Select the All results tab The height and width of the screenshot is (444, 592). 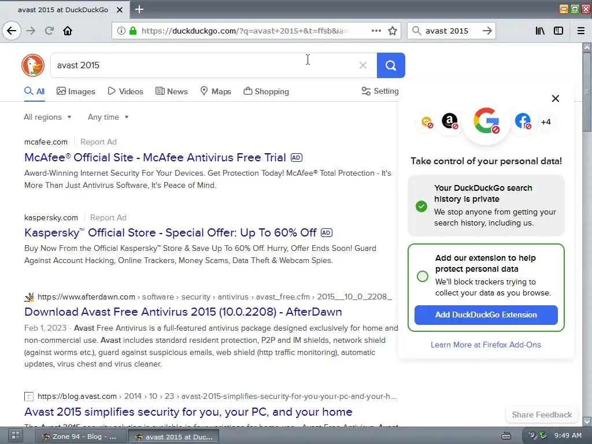coord(34,91)
